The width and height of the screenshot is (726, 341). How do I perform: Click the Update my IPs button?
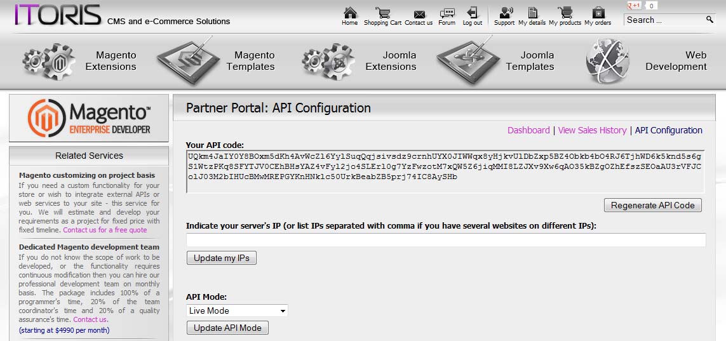click(221, 258)
